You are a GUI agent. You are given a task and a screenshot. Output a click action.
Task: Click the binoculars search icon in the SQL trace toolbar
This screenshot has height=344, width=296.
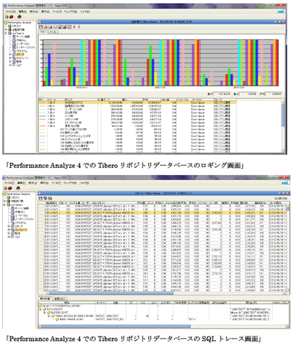(50, 199)
